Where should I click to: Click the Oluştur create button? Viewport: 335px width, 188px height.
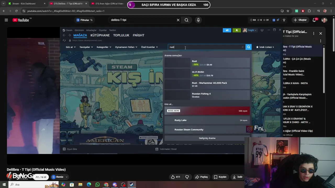tap(300, 20)
